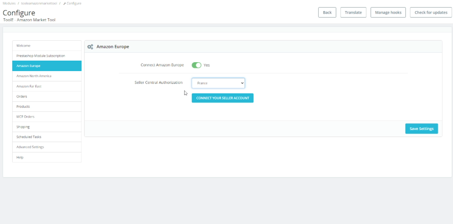Click Connect Your Seller Account button

[x=222, y=98]
